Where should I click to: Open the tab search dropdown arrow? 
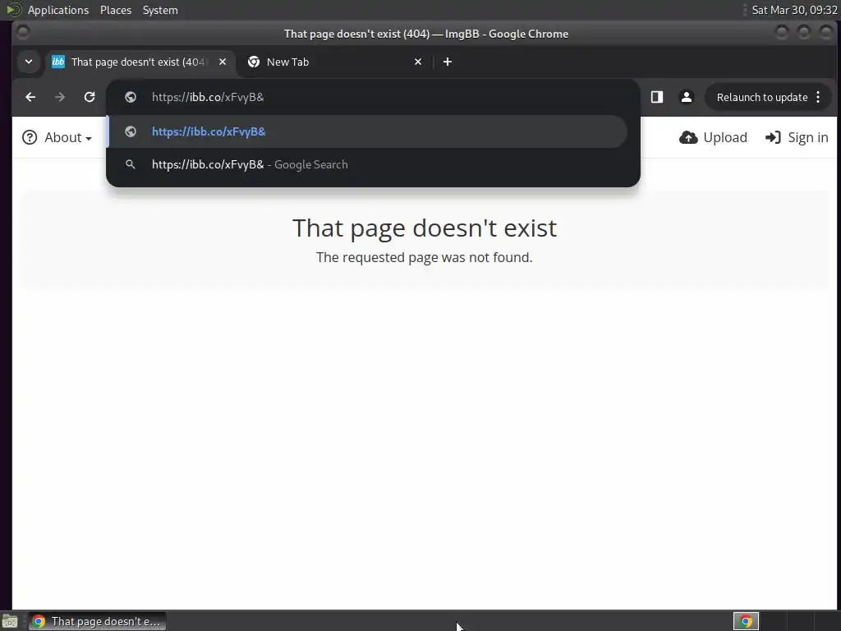click(29, 62)
